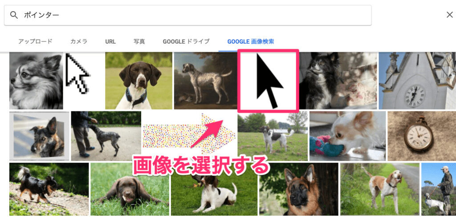
Task: Open the 写真 tab
Action: click(139, 41)
